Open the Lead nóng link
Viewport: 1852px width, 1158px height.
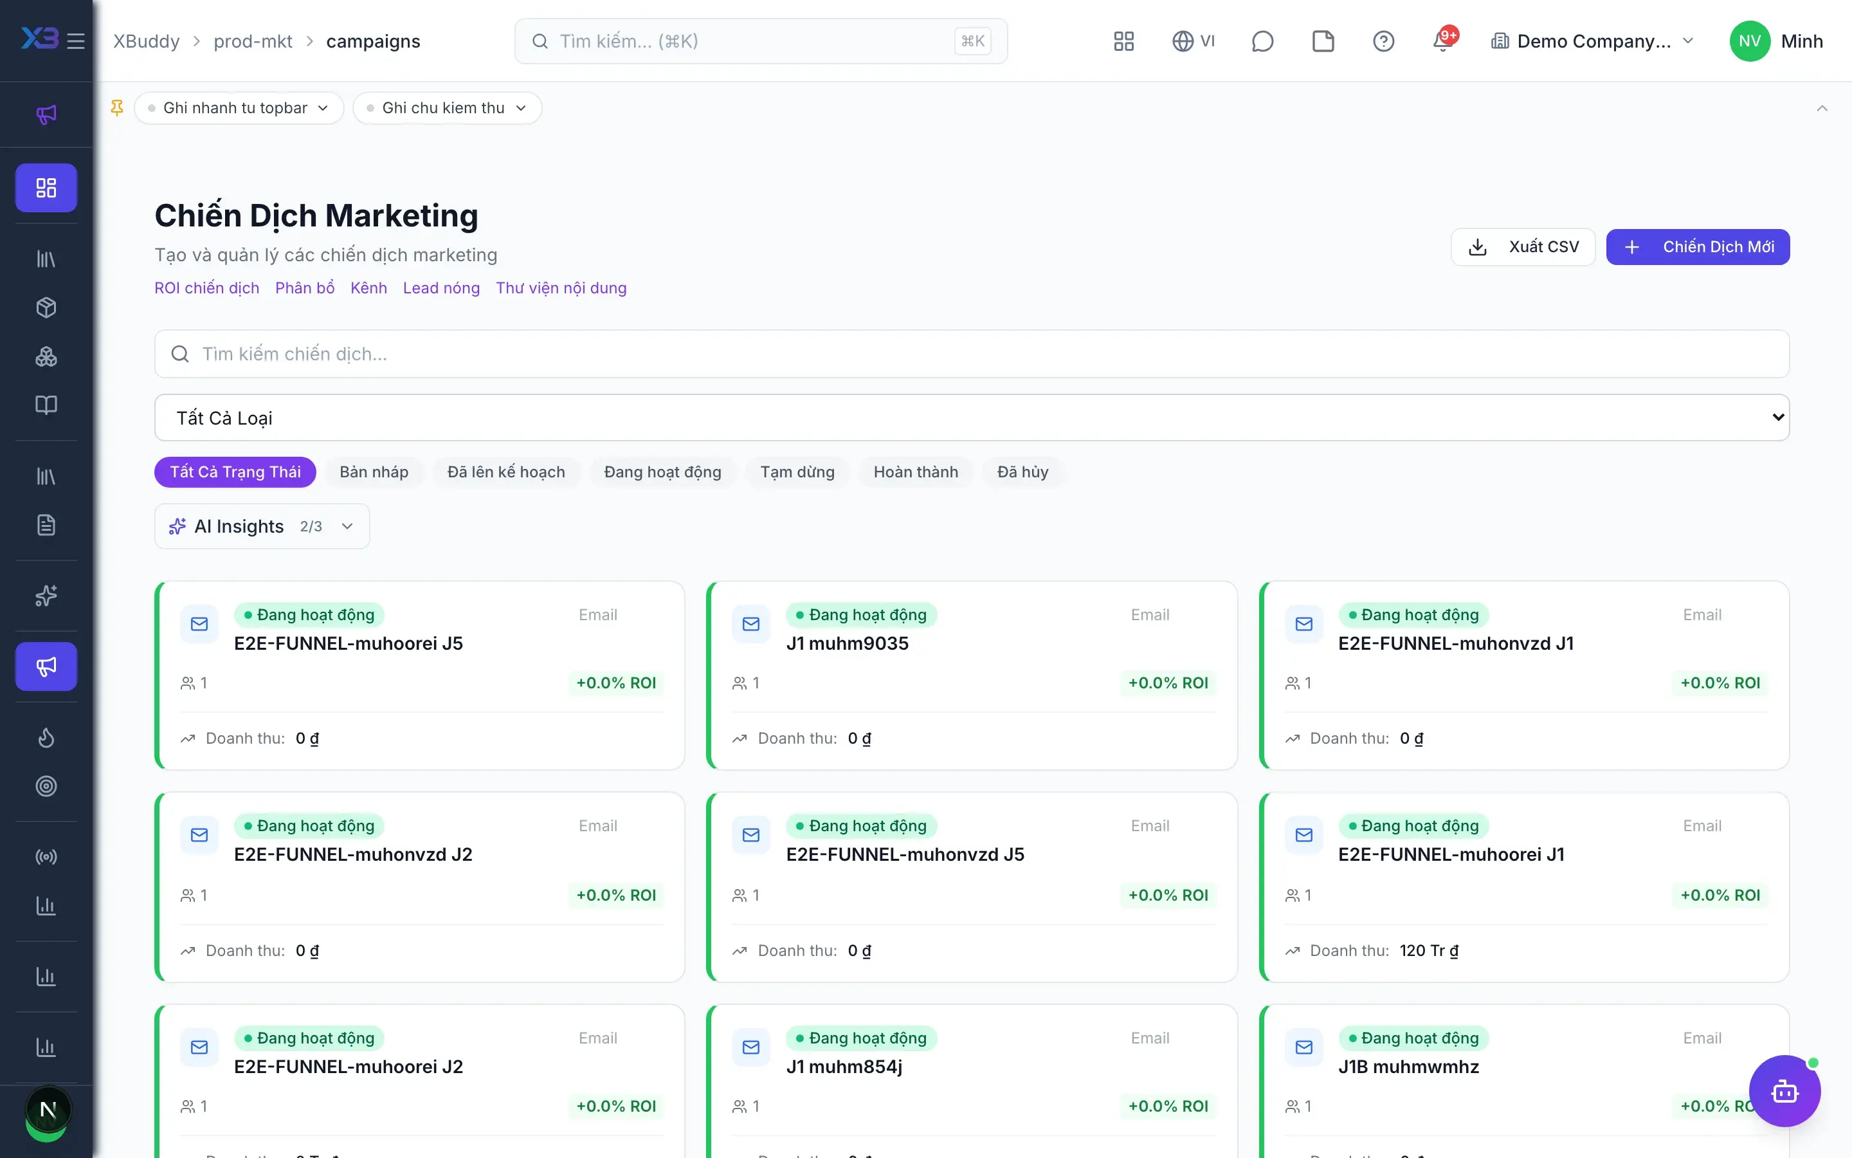click(x=442, y=288)
